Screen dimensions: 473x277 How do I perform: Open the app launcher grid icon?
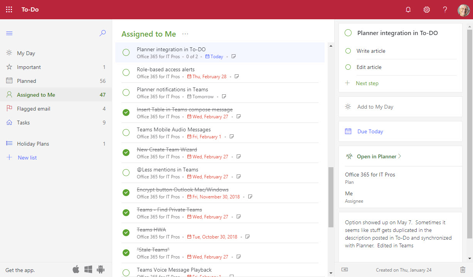(x=9, y=10)
